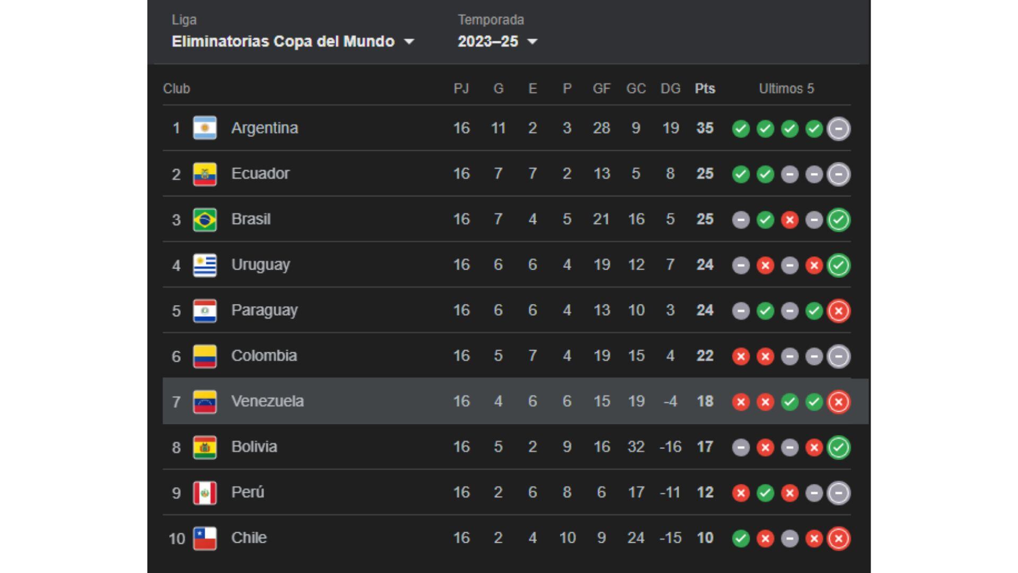
Task: Click the Argentina flag icon
Action: click(x=205, y=128)
